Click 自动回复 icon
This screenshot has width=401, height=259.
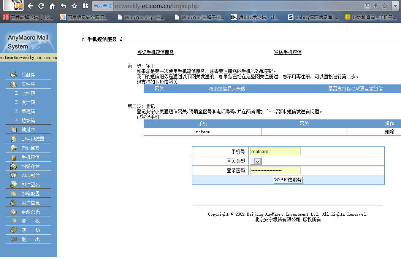click(14, 148)
